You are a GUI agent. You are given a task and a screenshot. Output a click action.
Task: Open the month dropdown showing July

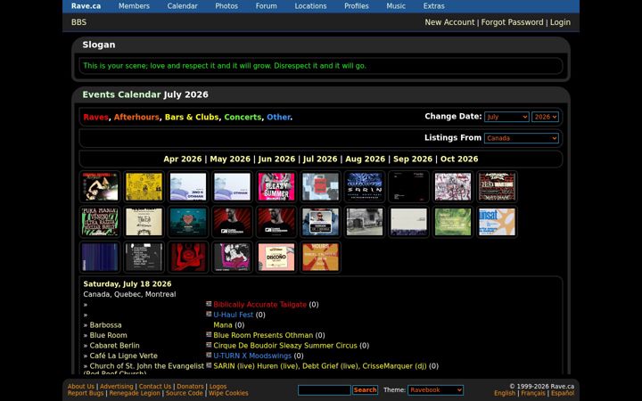(506, 117)
